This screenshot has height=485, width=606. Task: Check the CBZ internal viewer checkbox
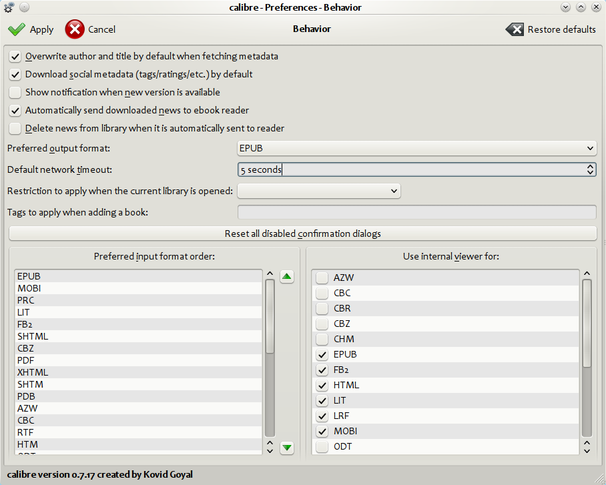tap(322, 324)
